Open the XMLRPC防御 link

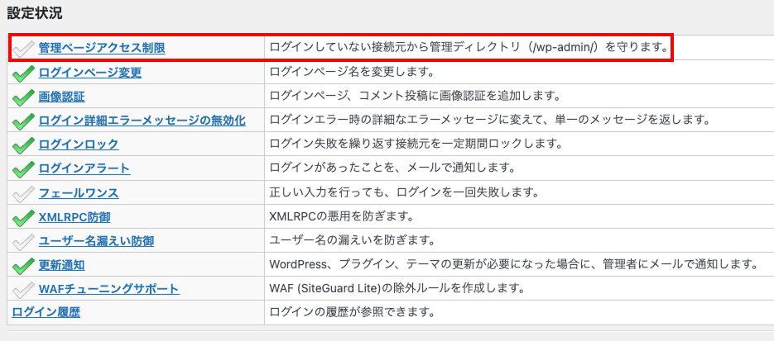74,216
